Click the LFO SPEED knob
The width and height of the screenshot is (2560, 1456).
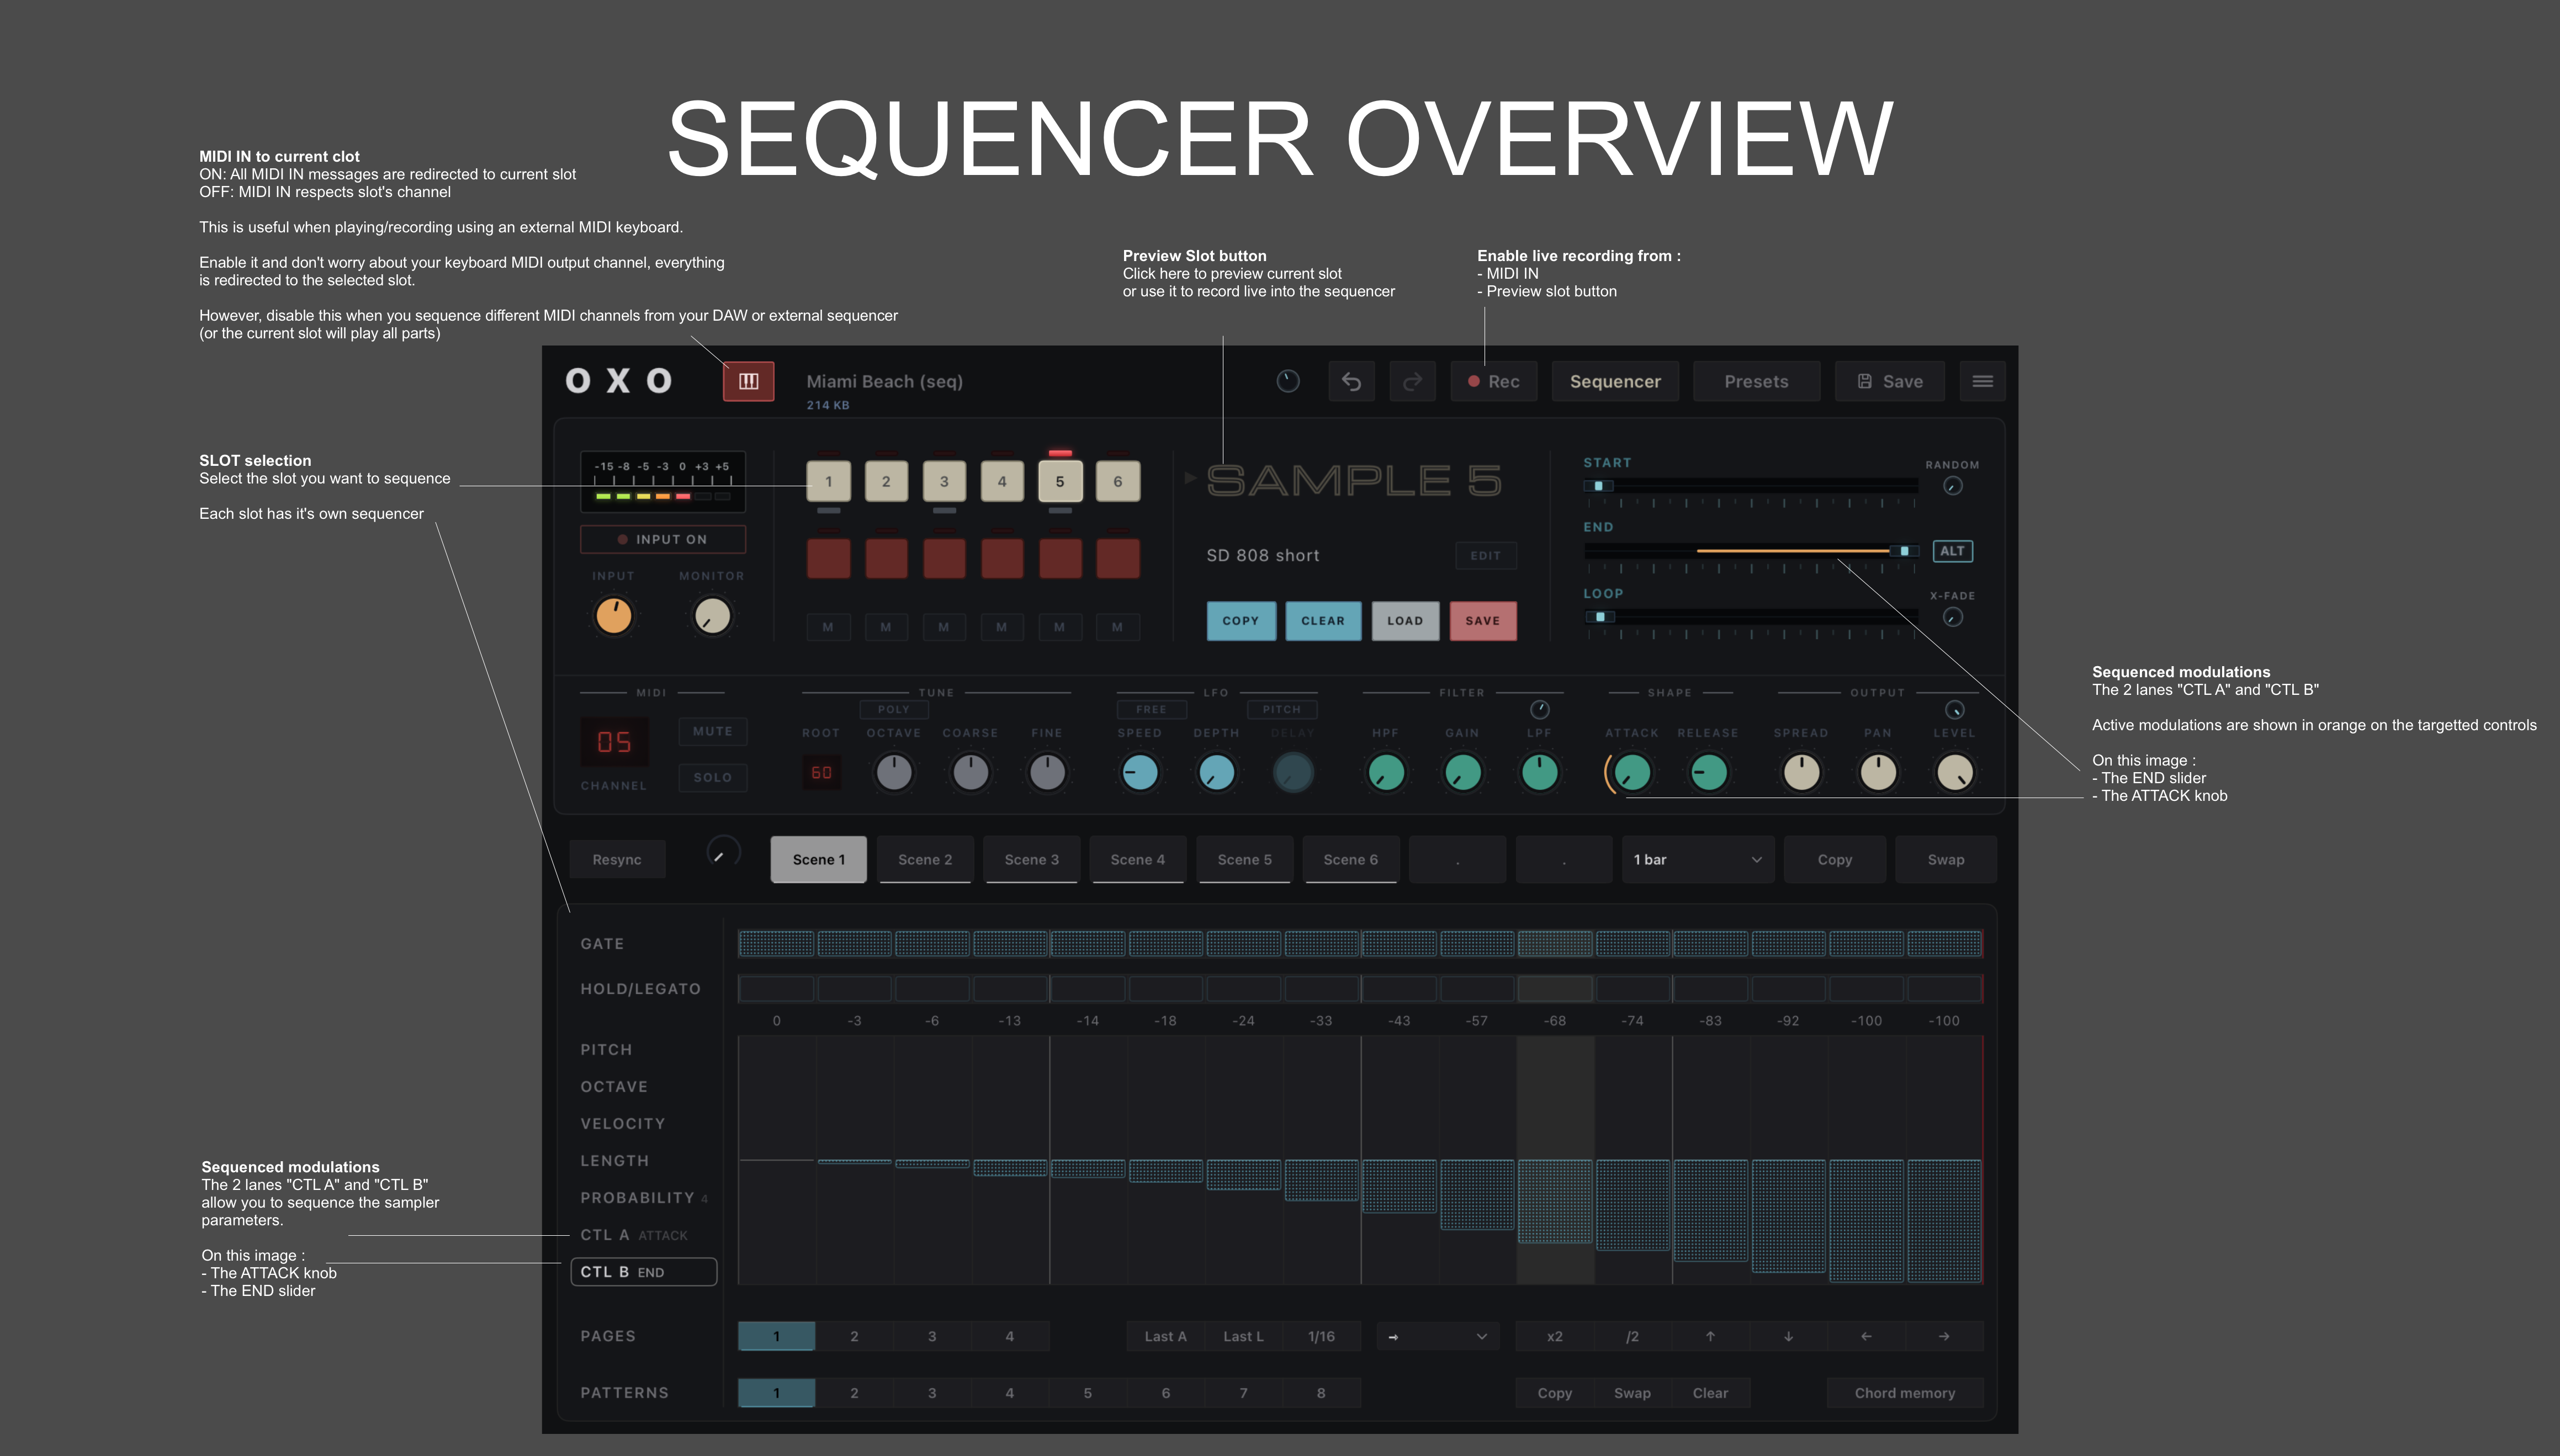click(x=1139, y=772)
